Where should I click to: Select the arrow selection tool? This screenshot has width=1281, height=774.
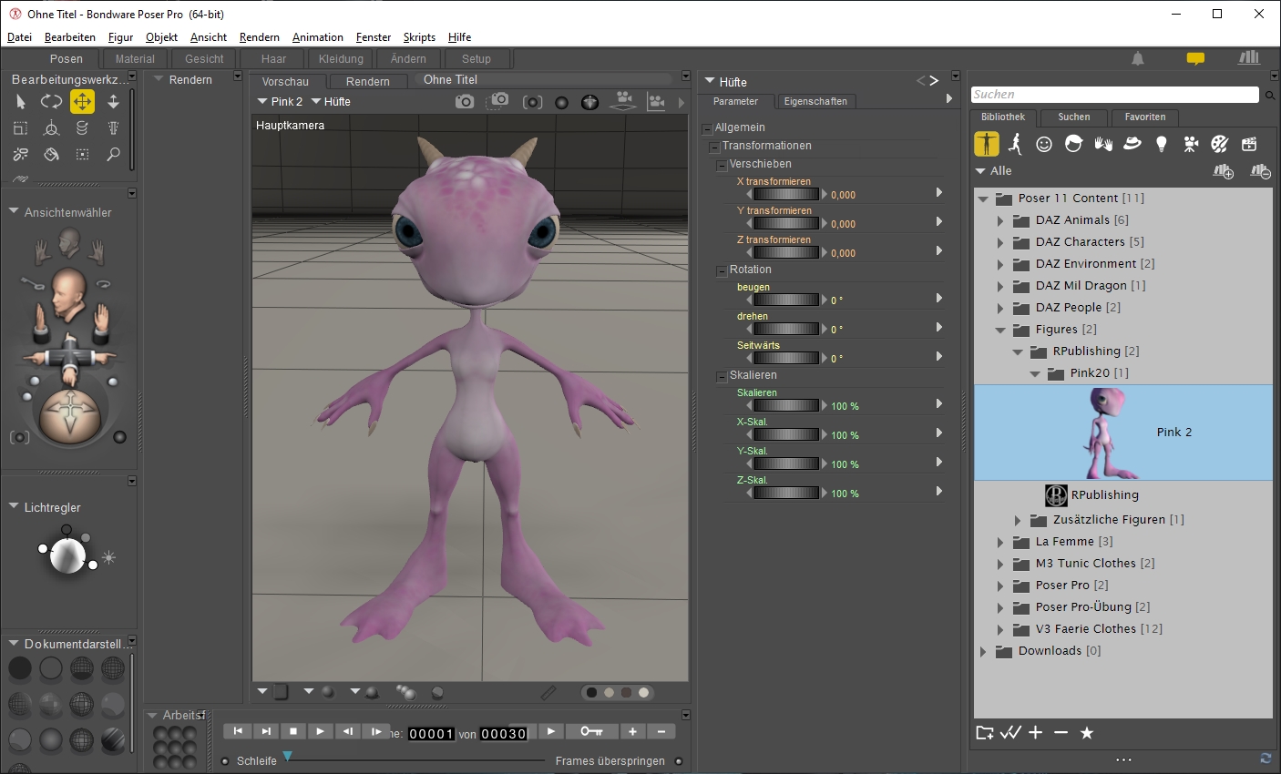click(21, 102)
